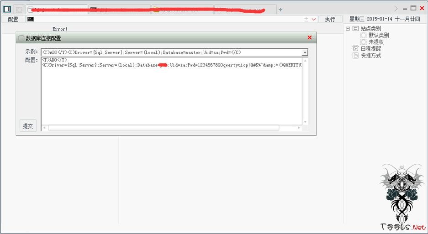Viewport: 428px width, 234px height.
Task: Toggle the side panel icon at top-left
Action: click(x=7, y=9)
